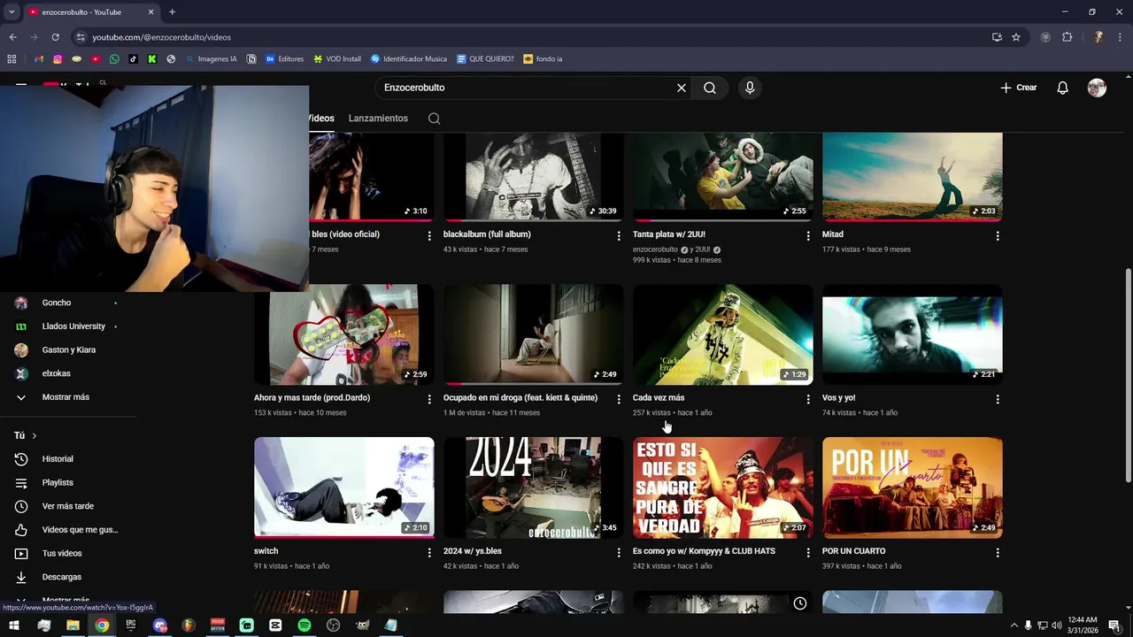Click the page vertical scrollbar
The width and height of the screenshot is (1133, 637).
point(1128,375)
